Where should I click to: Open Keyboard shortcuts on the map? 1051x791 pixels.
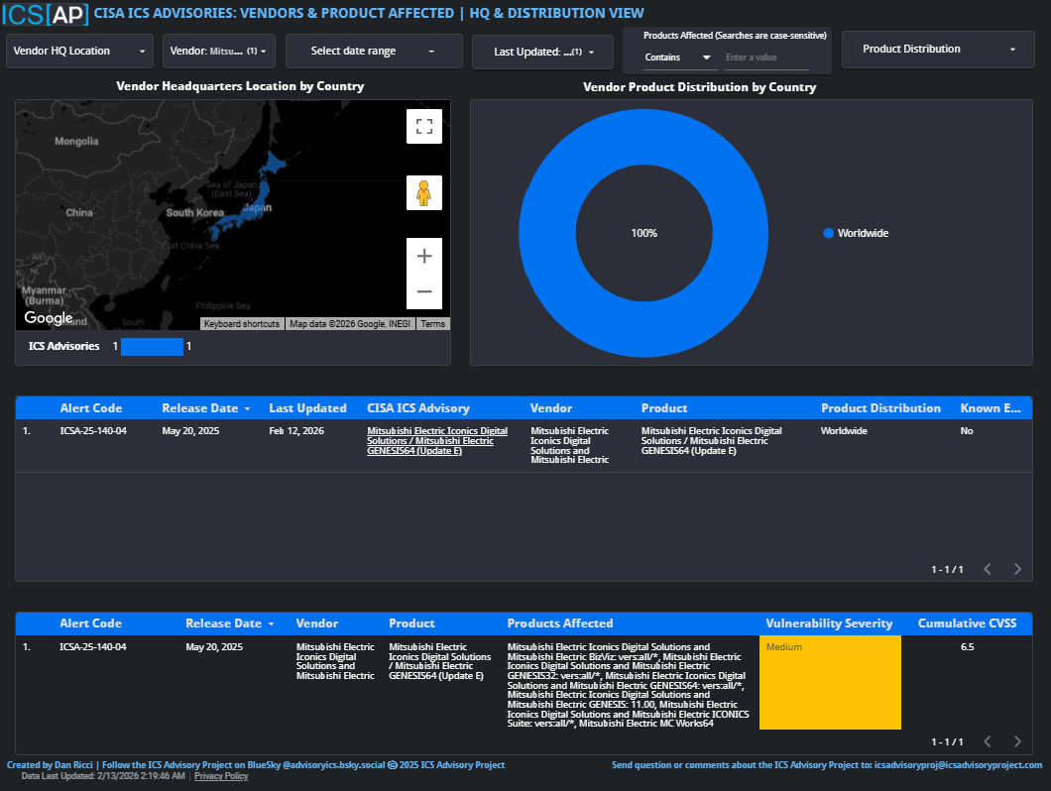[242, 324]
